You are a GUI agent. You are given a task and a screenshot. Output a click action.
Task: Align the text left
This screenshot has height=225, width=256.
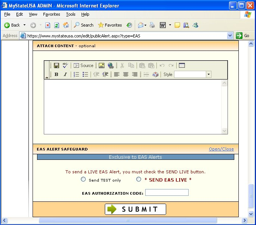[116, 75]
